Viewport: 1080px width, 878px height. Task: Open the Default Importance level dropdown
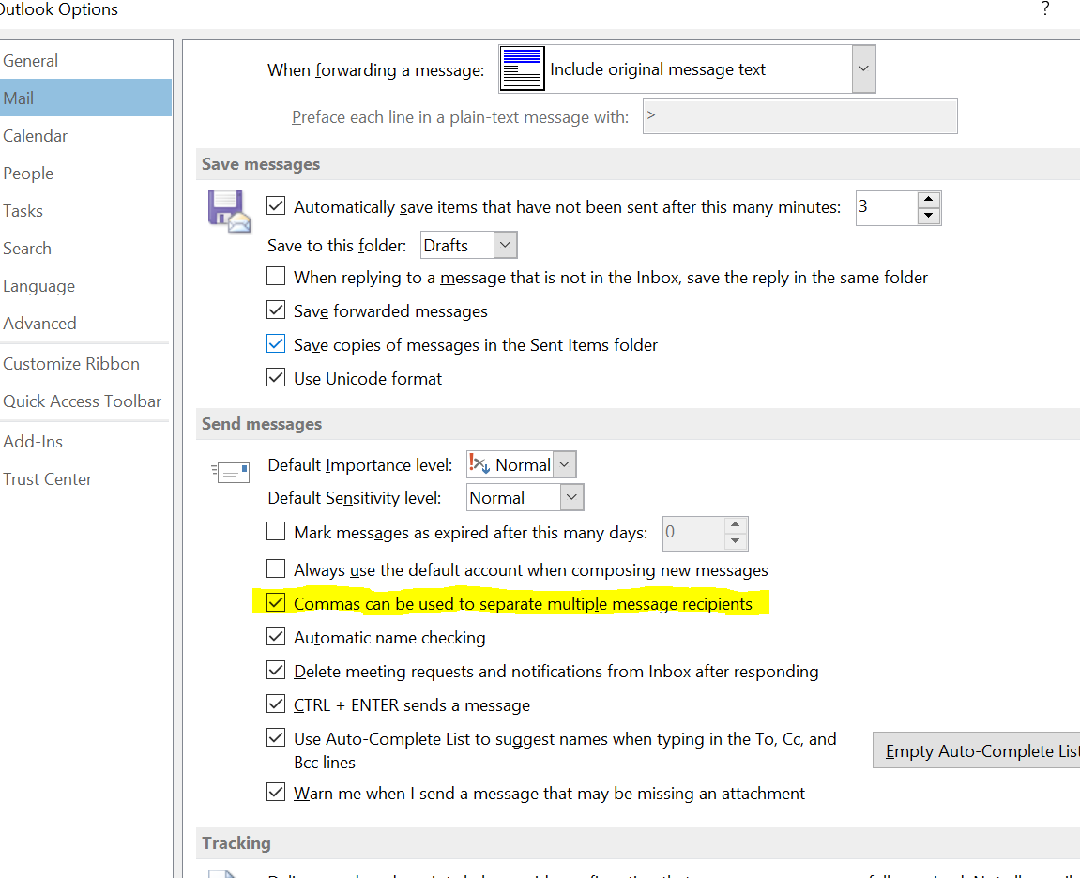564,464
